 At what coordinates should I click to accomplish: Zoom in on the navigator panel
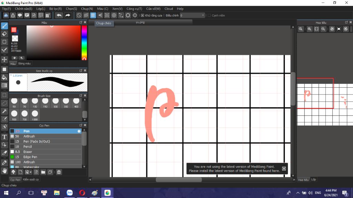click(x=310, y=29)
